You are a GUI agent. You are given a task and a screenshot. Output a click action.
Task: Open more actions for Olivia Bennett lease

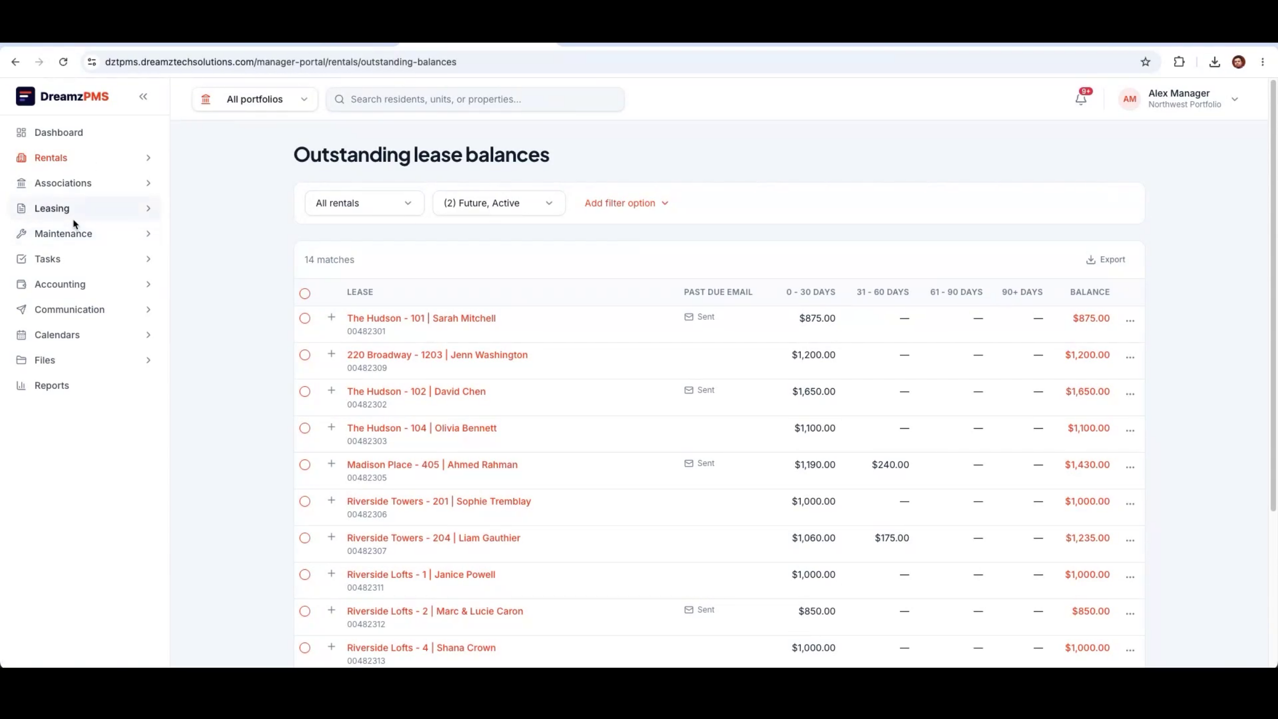click(x=1130, y=430)
